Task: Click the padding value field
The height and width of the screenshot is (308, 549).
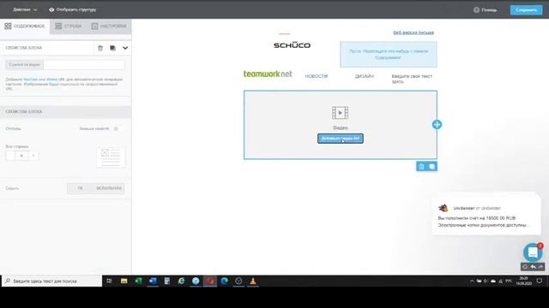Action: click(x=21, y=156)
